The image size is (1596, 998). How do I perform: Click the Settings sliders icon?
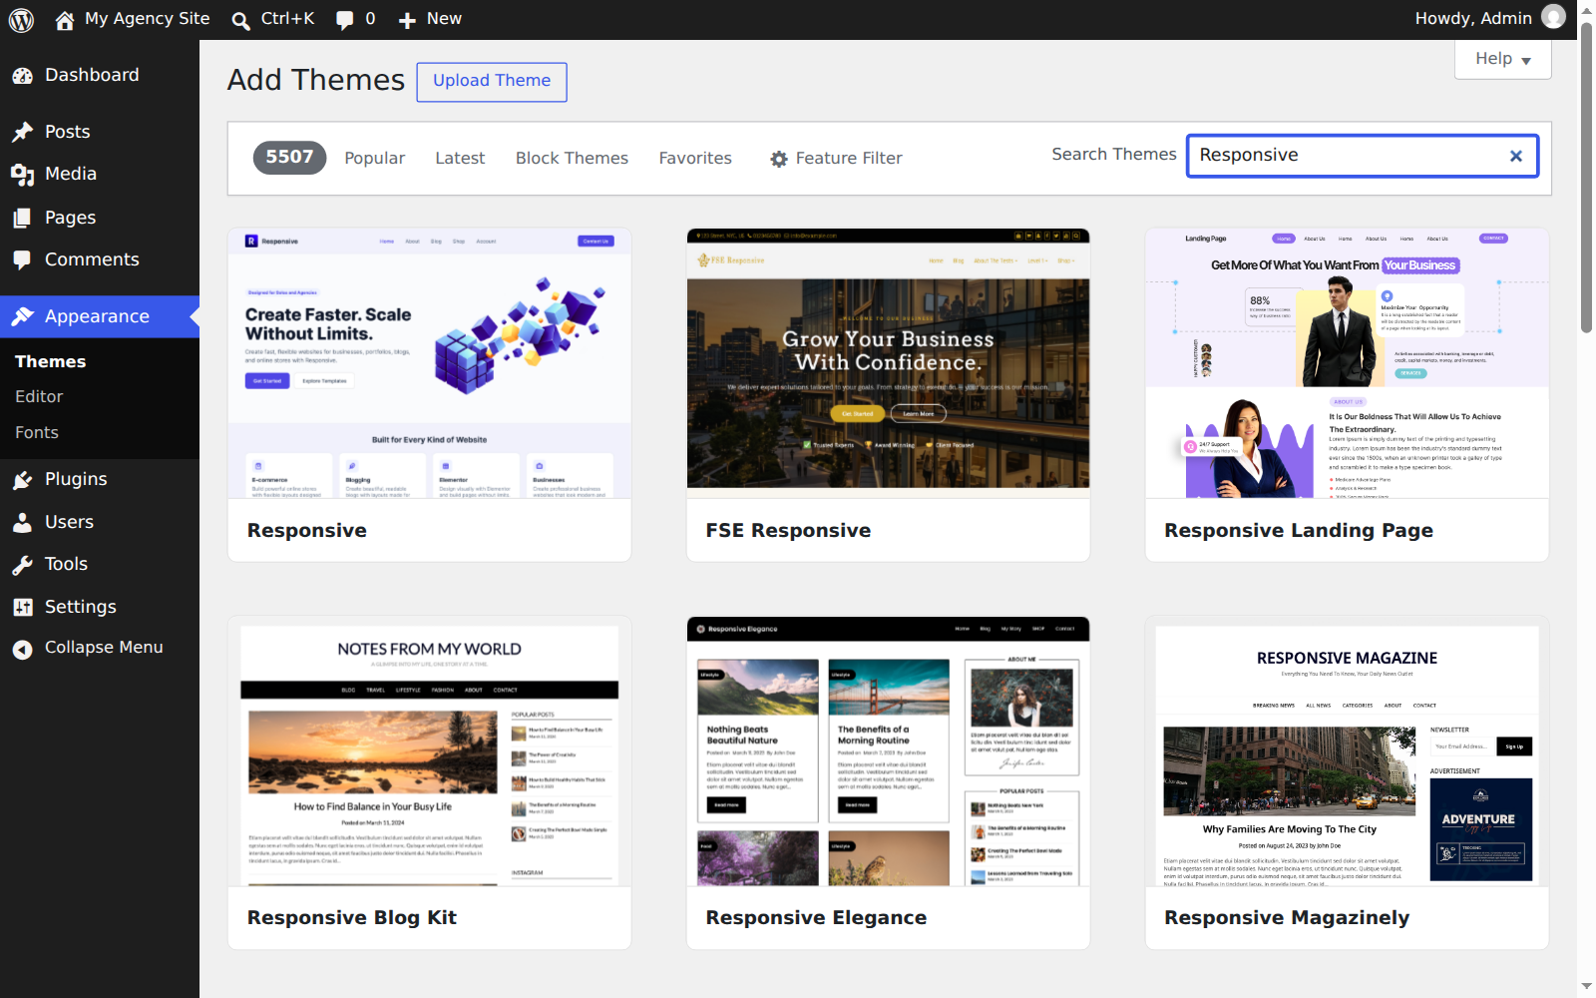pos(23,607)
